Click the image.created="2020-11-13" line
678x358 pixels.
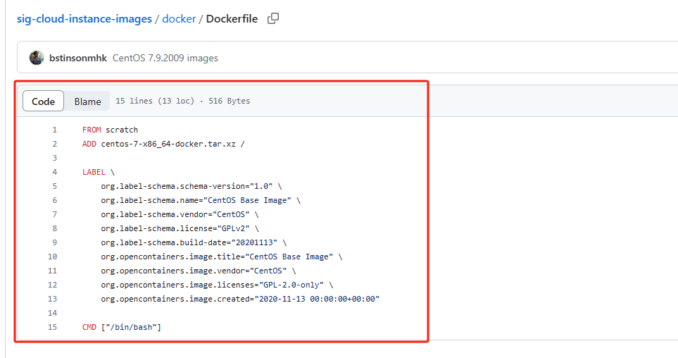point(240,299)
